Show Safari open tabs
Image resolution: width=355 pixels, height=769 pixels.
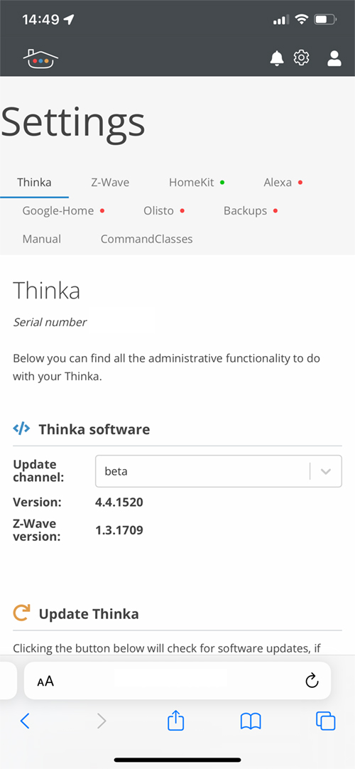[326, 721]
